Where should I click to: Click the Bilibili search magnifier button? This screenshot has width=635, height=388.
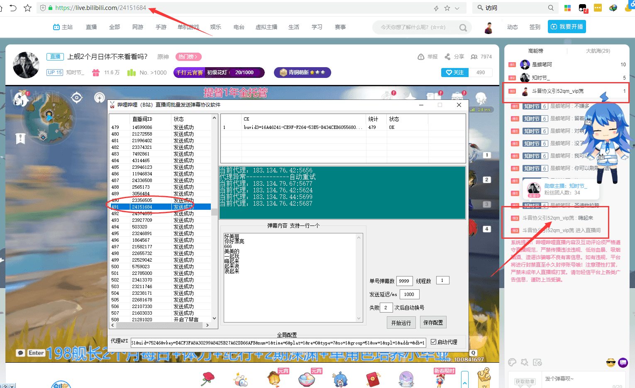[x=463, y=28]
